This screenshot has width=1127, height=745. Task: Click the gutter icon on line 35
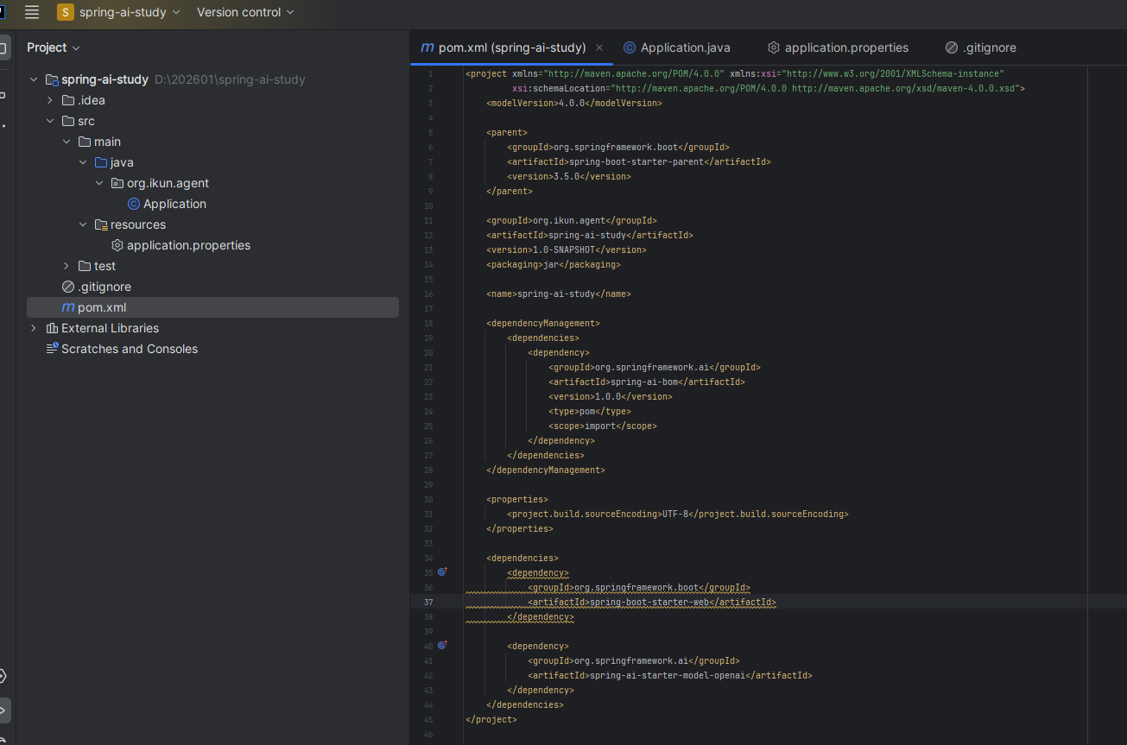pyautogui.click(x=442, y=571)
